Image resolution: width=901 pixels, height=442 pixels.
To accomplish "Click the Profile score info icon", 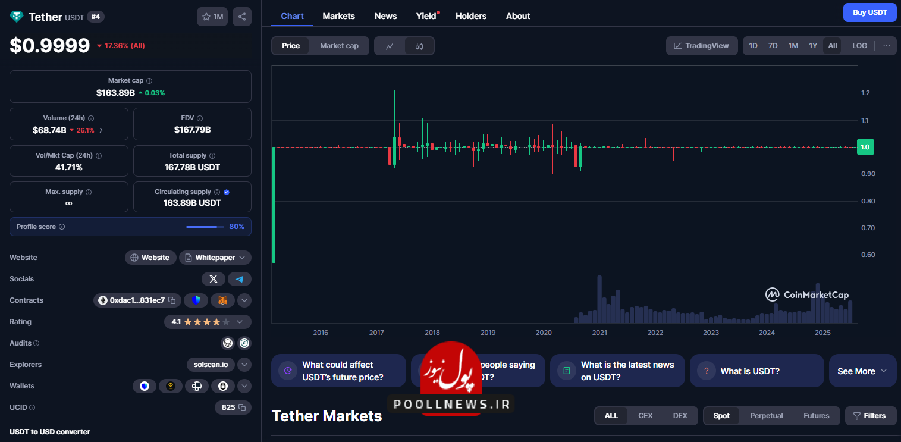I will pos(62,227).
